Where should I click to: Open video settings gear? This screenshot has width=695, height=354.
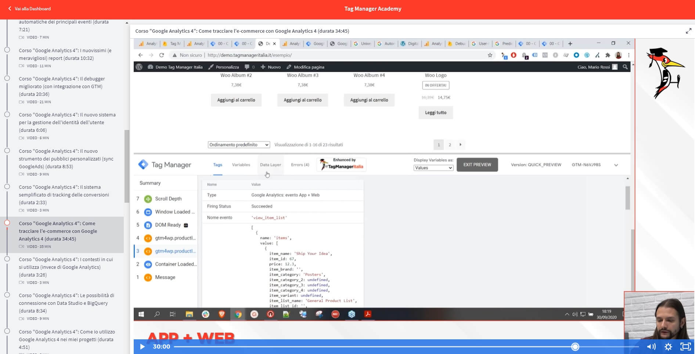click(x=668, y=346)
